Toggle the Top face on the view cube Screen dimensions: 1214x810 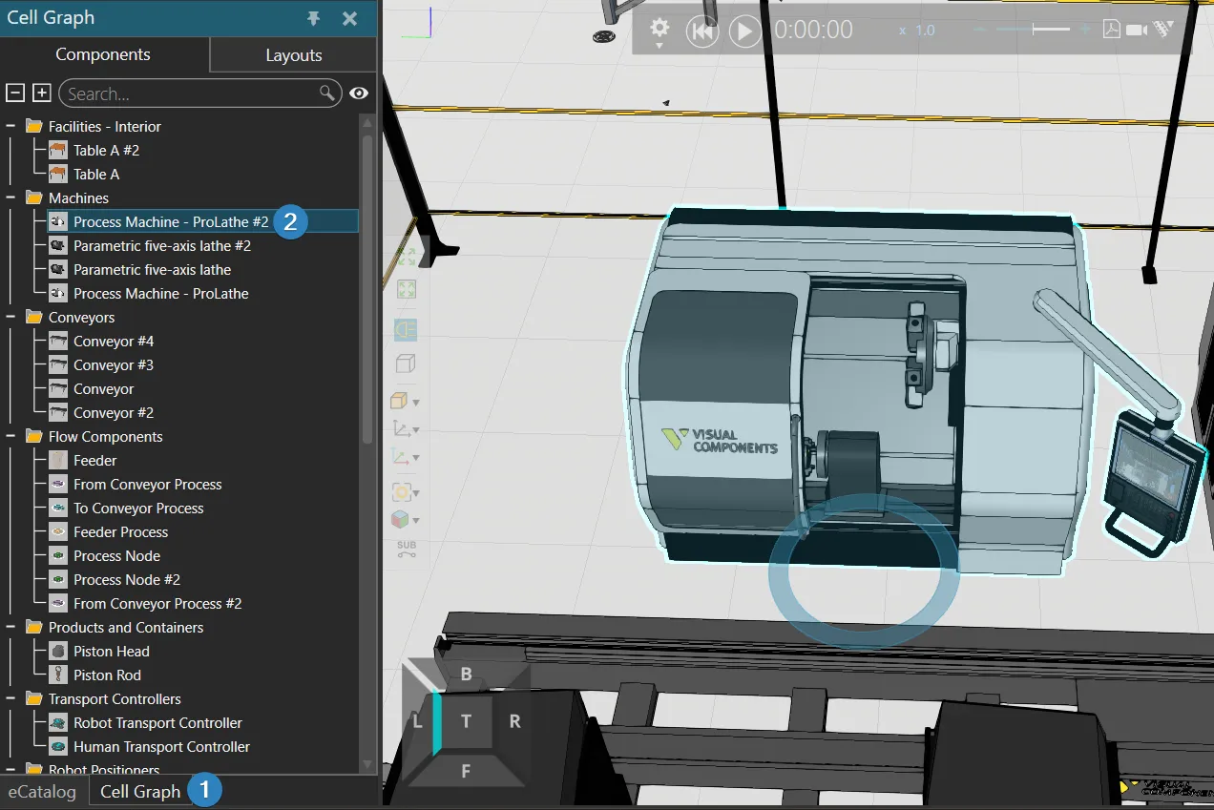[x=466, y=721]
